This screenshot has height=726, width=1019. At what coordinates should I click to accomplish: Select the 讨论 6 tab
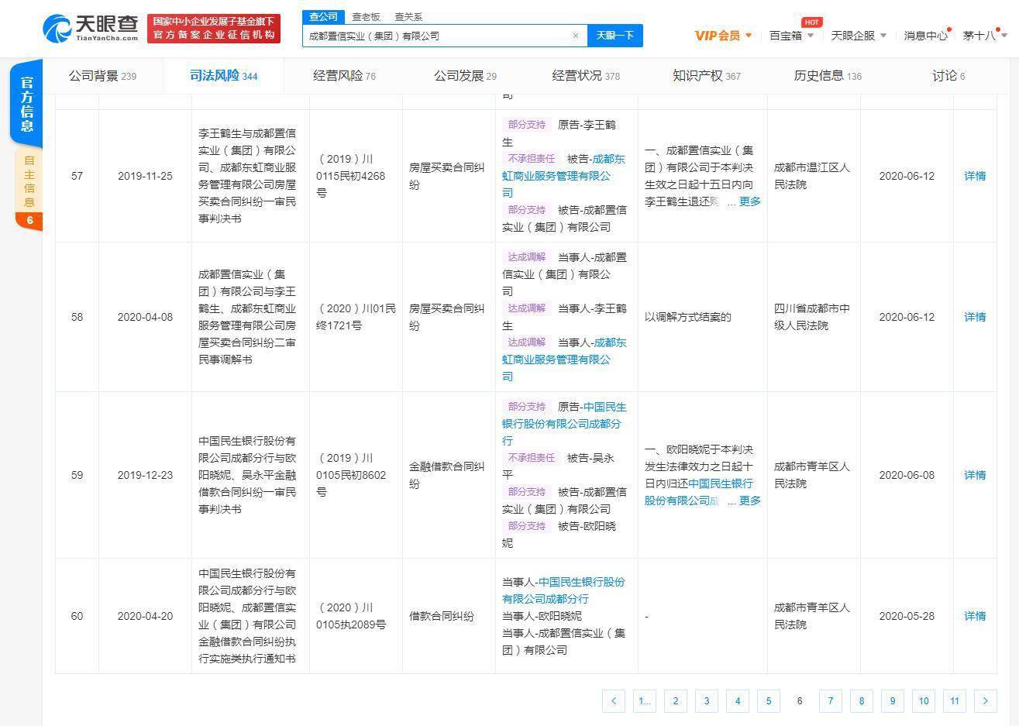[x=948, y=76]
